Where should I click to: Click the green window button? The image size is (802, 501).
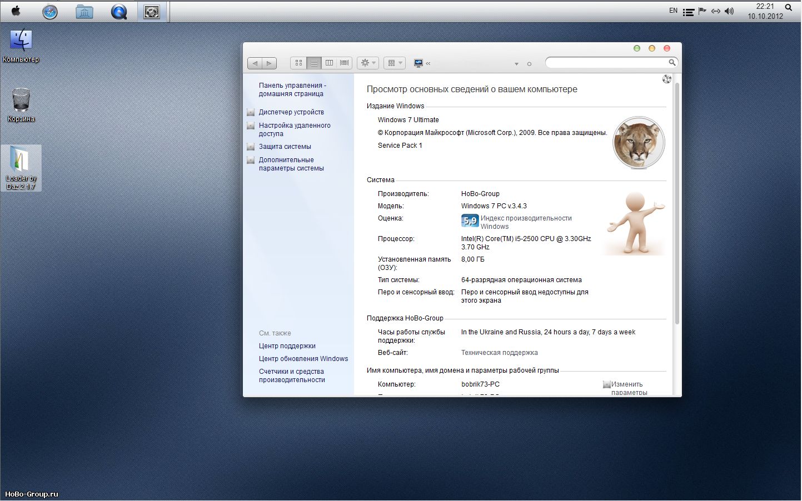click(x=637, y=48)
